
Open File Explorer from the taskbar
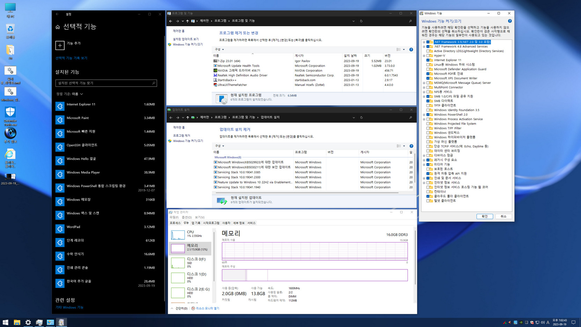[x=17, y=322]
